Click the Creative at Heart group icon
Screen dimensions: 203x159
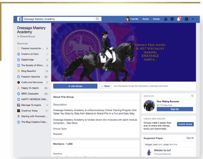point(18,54)
